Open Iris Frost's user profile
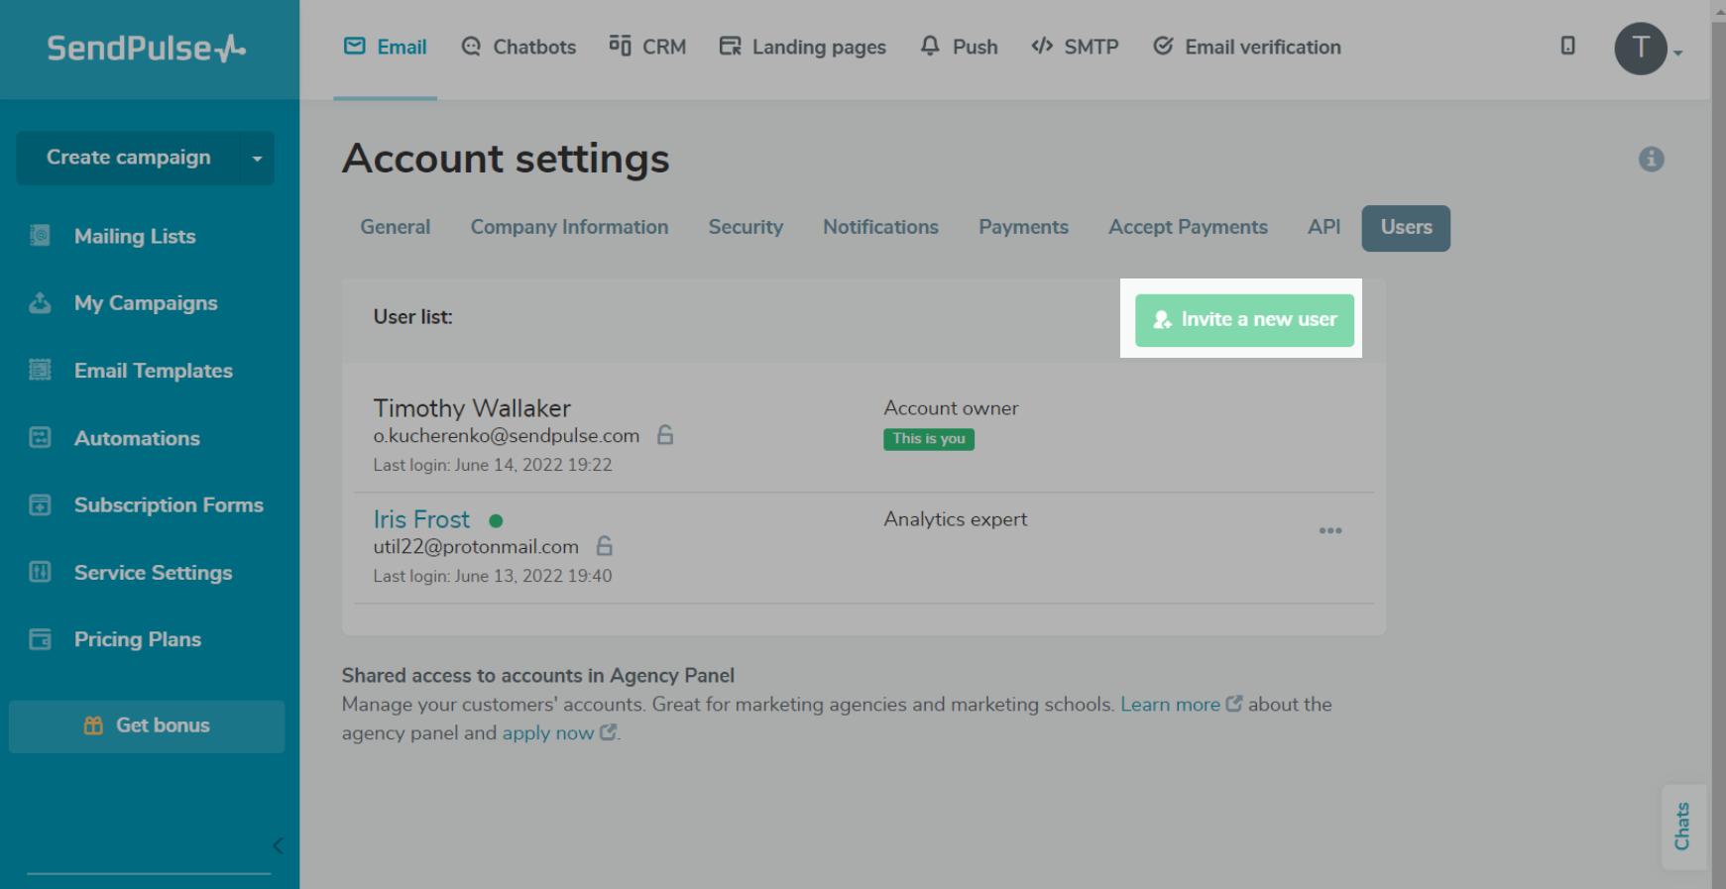The height and width of the screenshot is (889, 1726). (x=421, y=519)
